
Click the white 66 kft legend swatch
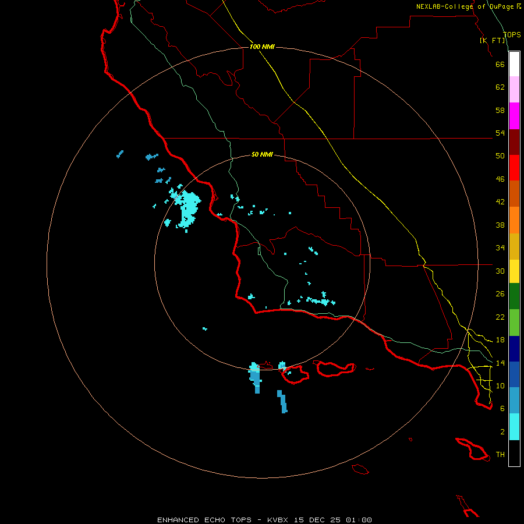tap(514, 64)
